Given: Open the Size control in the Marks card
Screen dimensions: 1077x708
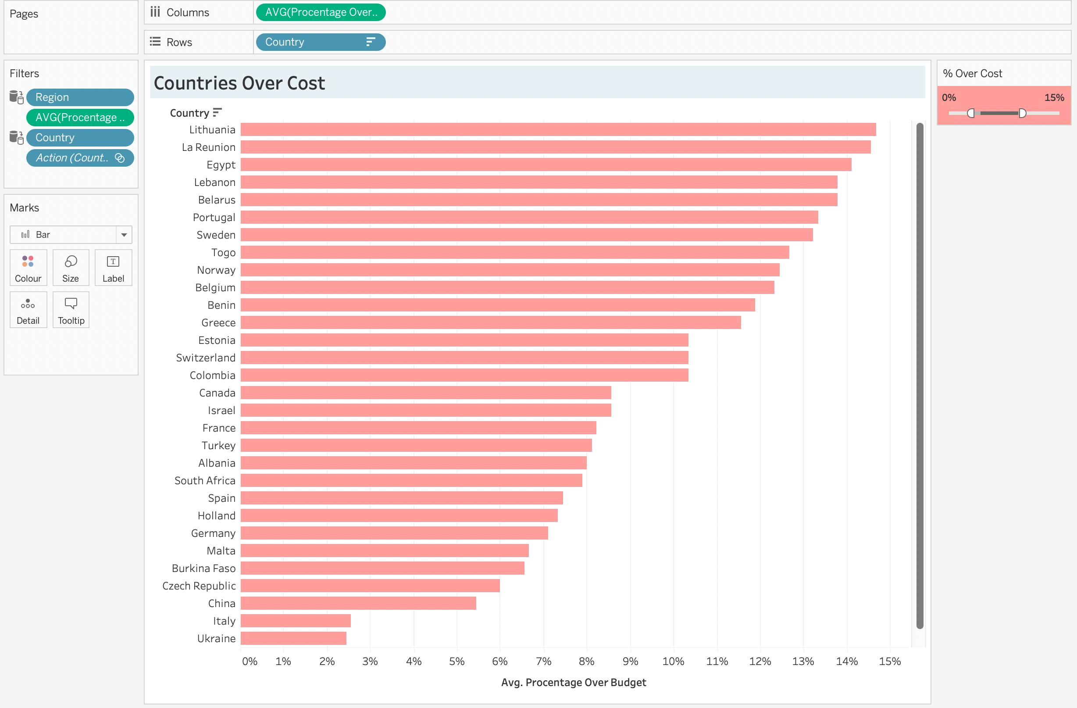Looking at the screenshot, I should pos(71,268).
